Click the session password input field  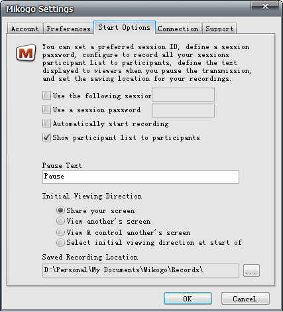pos(183,110)
